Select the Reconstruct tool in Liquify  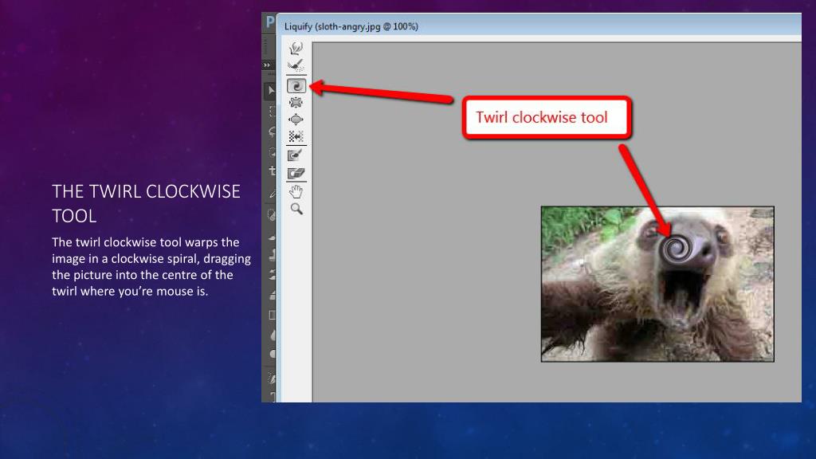coord(296,65)
